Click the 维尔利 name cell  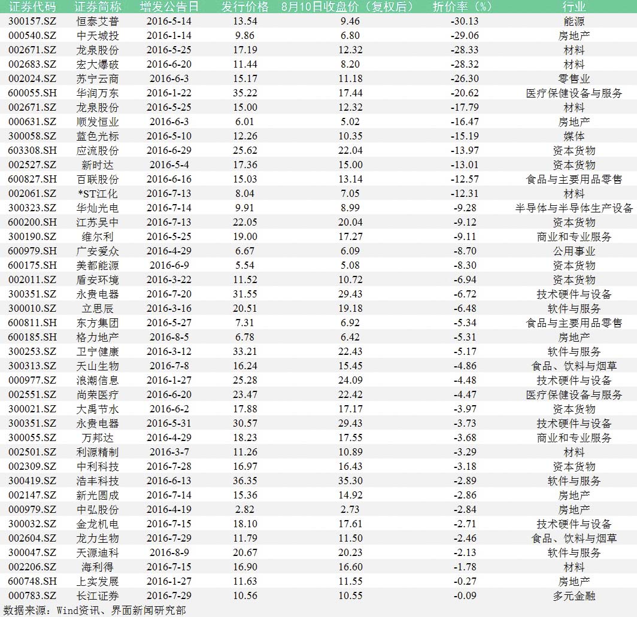[x=98, y=237]
